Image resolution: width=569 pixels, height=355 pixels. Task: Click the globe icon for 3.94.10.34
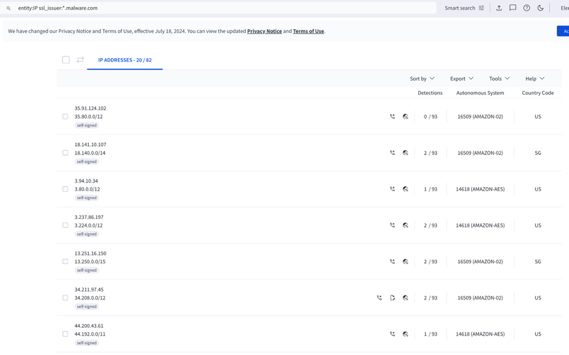tap(405, 189)
